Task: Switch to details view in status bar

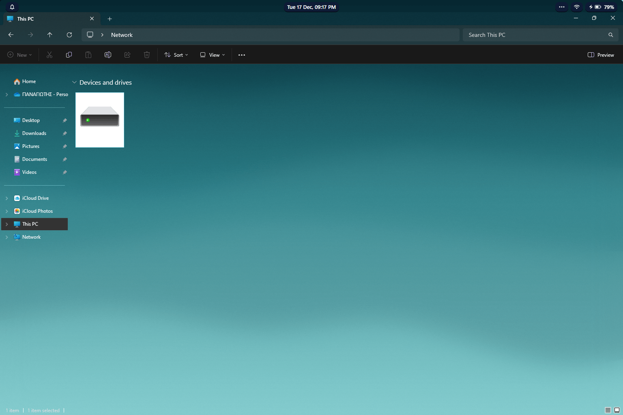Action: (608, 410)
